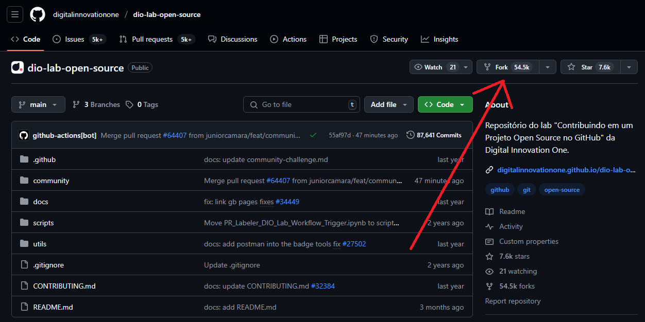Click the folder icon for .github
Screen dimensions: 645x322
pyautogui.click(x=24, y=159)
